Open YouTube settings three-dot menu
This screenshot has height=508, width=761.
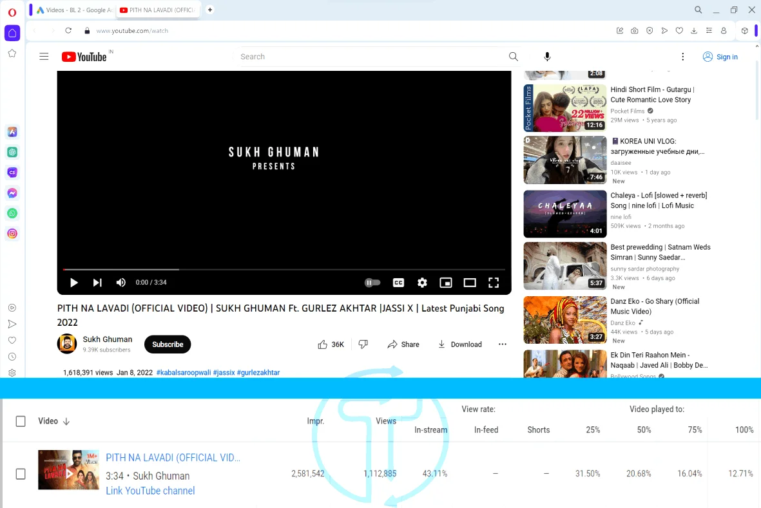tap(683, 57)
